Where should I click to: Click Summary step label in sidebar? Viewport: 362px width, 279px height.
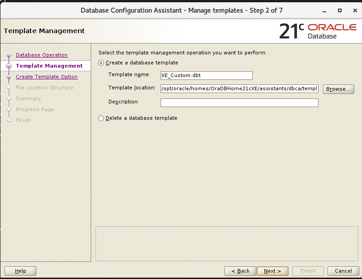pyautogui.click(x=29, y=98)
